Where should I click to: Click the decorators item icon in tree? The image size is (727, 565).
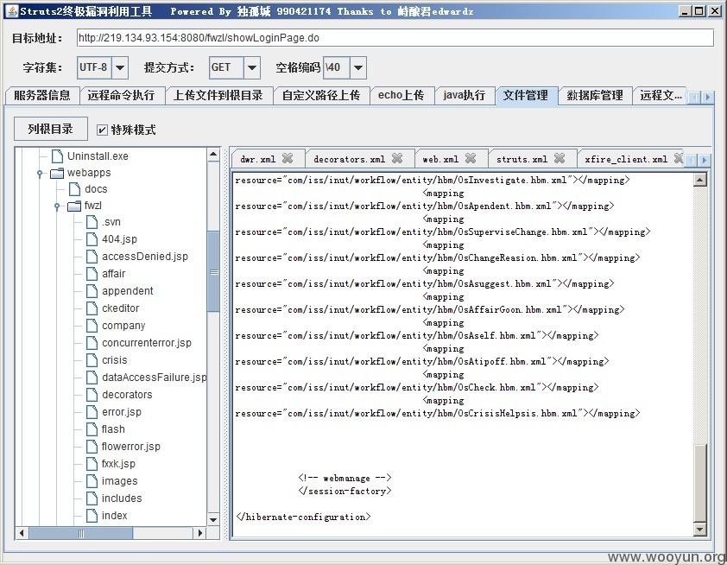(x=92, y=395)
